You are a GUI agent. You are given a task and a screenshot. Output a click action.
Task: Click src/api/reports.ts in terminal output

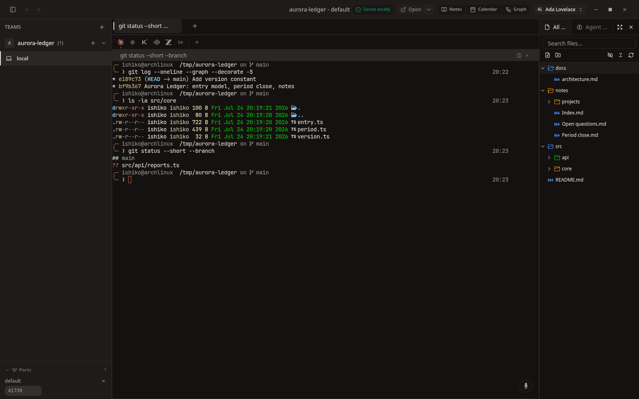click(x=151, y=166)
